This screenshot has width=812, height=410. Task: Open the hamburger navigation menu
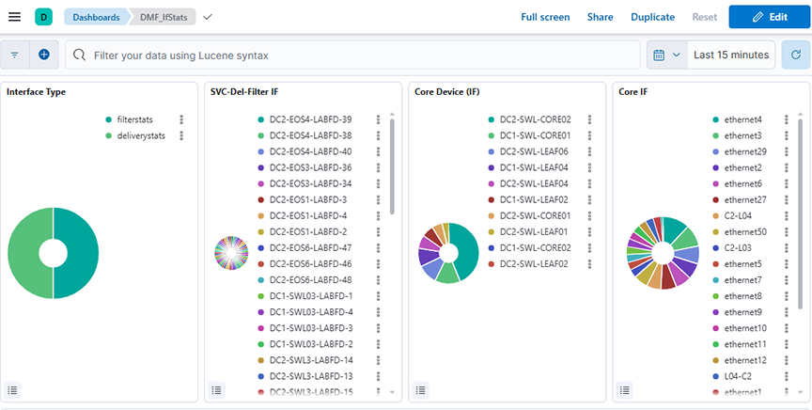14,17
